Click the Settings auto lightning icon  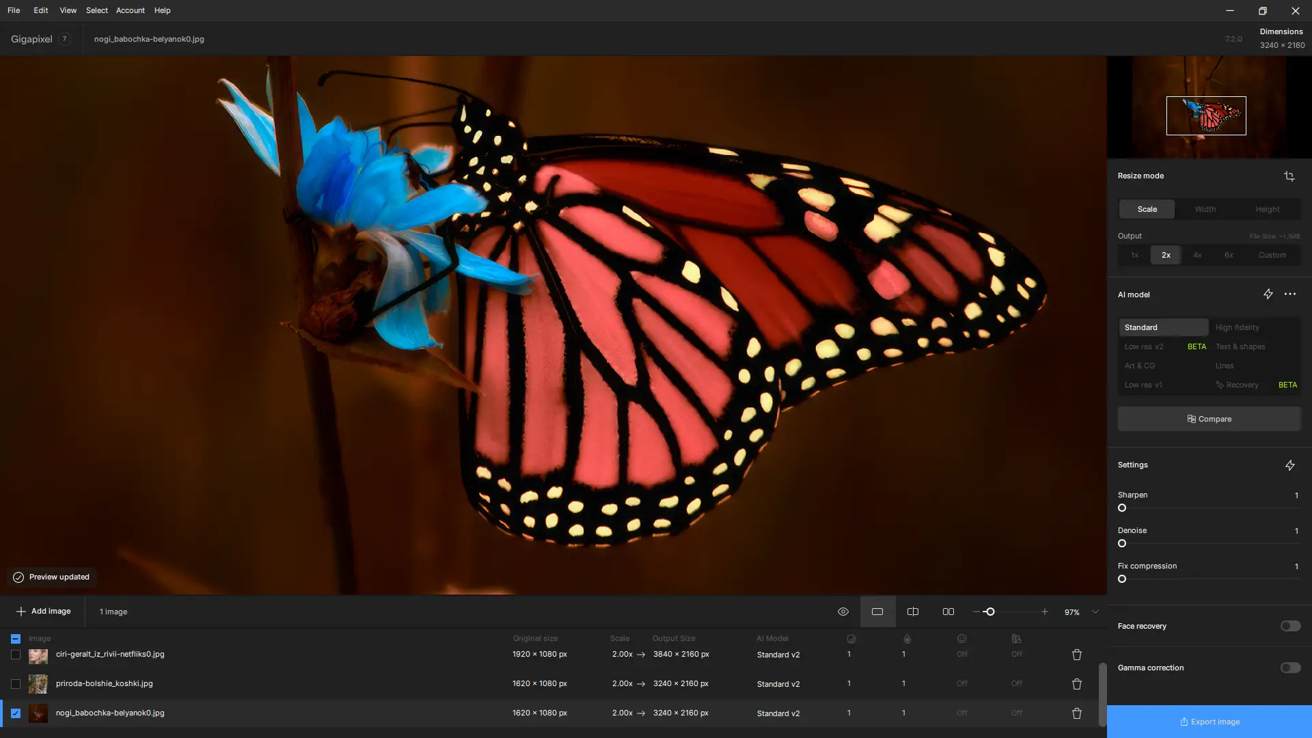click(x=1289, y=465)
